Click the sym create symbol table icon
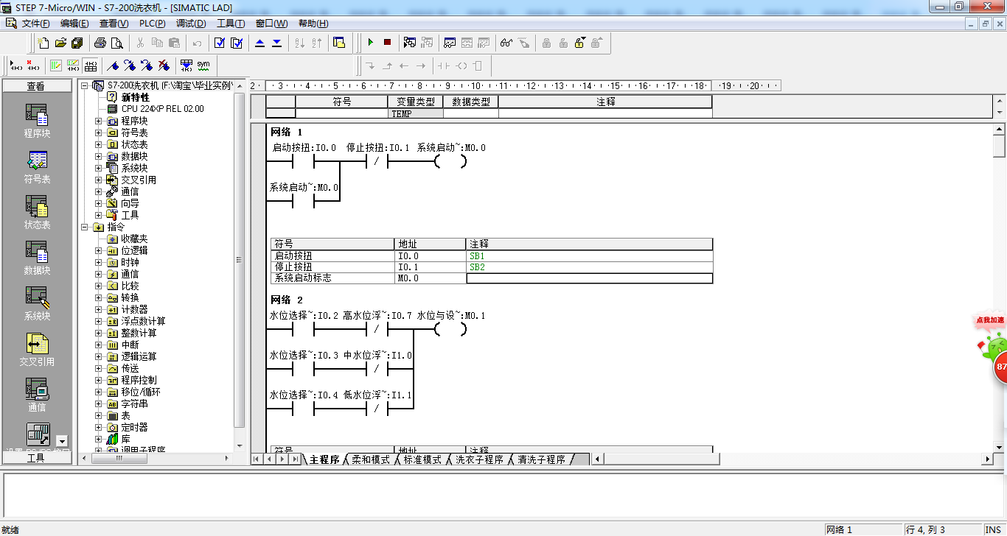This screenshot has height=536, width=1007. [203, 66]
